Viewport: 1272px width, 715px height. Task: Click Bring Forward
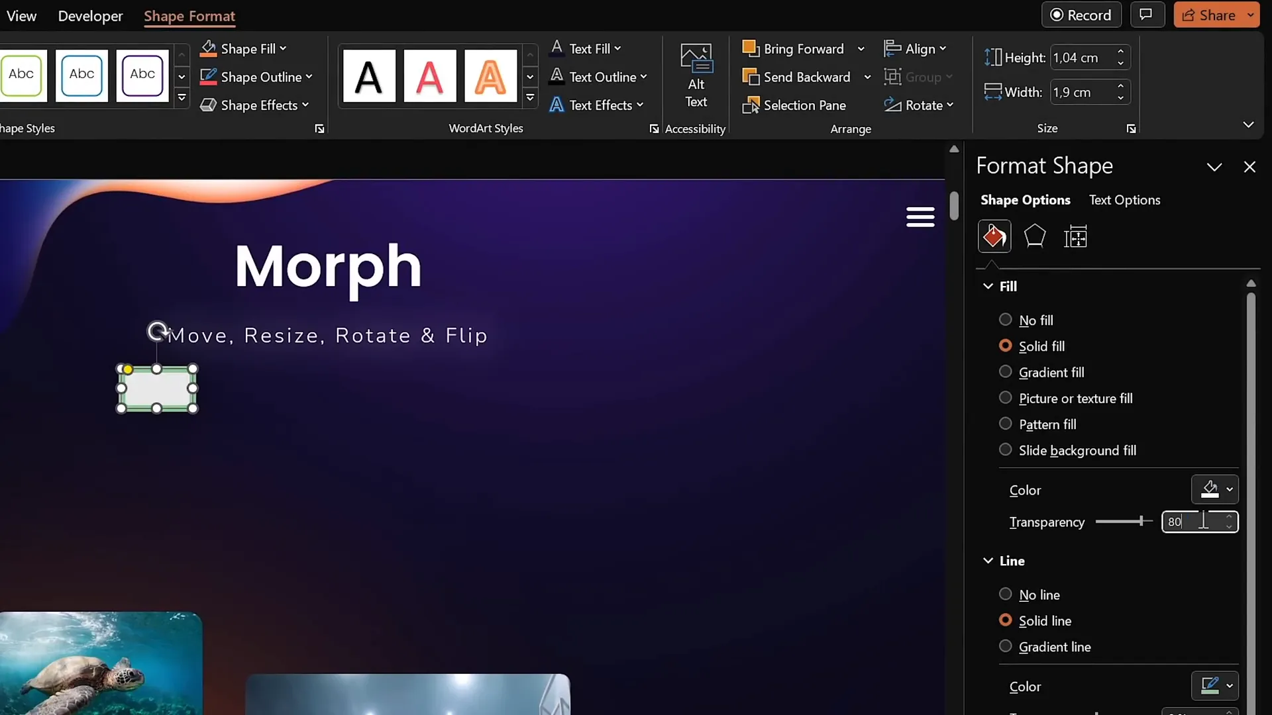(x=794, y=48)
